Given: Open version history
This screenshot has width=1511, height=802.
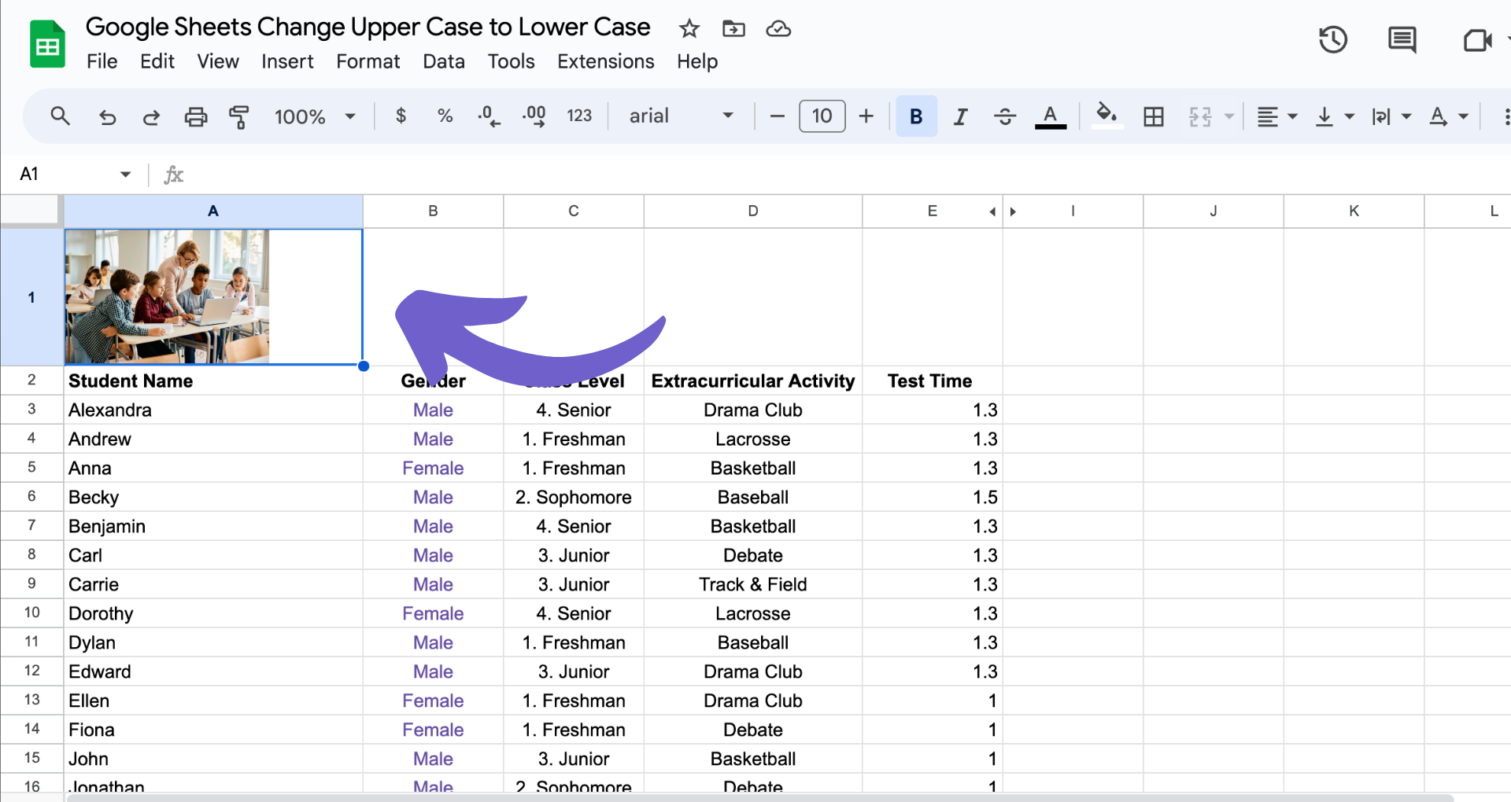Looking at the screenshot, I should (1332, 39).
